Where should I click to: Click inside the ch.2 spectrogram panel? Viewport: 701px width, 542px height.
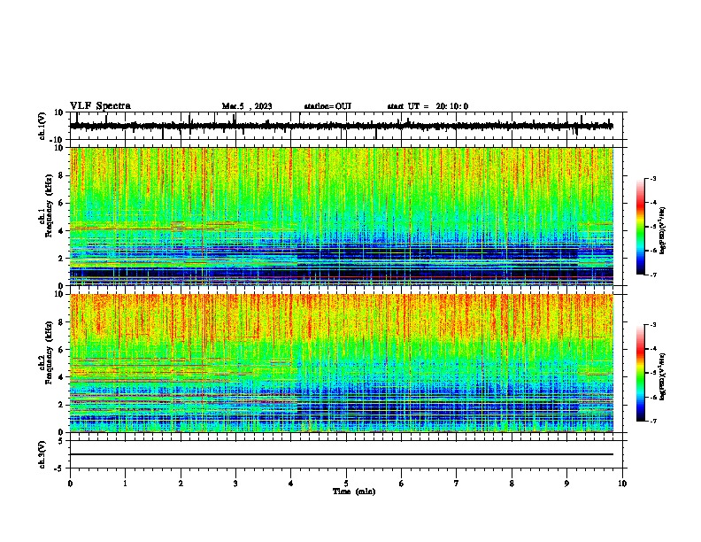pyautogui.click(x=342, y=363)
